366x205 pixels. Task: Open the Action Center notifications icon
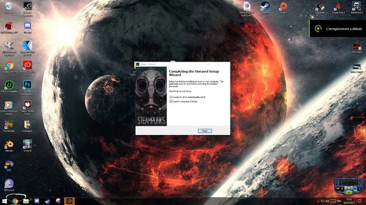(360, 201)
